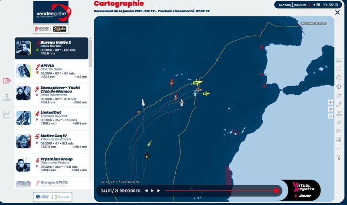This screenshot has width=347, height=205.
Task: Click the '24/01/21 09:00:00 FR' timestamp
Action: pos(121,191)
